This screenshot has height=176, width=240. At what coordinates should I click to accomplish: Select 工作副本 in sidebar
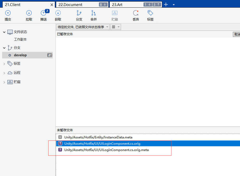[x=20, y=39]
